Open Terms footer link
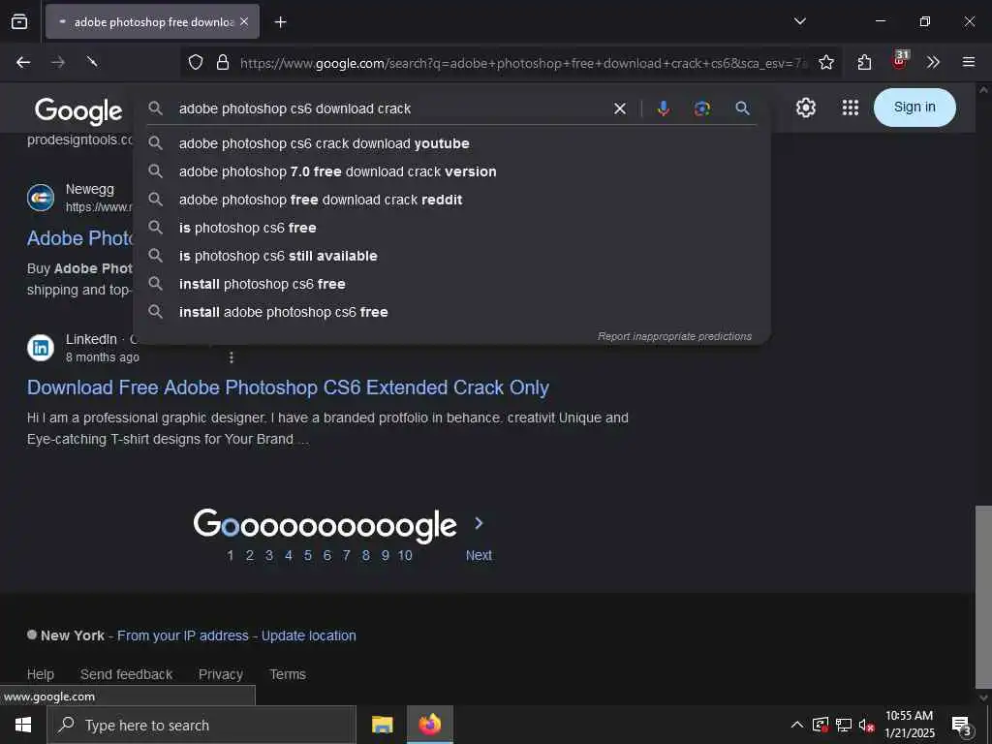This screenshot has width=992, height=744. coord(288,674)
